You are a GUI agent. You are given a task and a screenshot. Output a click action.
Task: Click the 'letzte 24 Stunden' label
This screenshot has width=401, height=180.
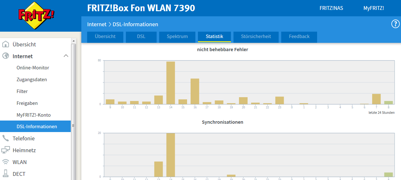pos(381,113)
